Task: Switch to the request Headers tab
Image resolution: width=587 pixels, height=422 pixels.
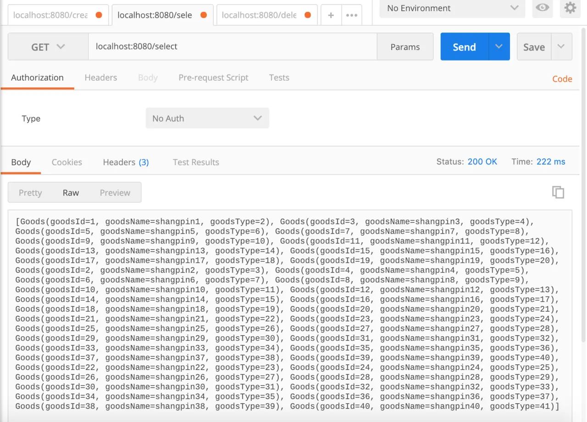Action: (101, 78)
